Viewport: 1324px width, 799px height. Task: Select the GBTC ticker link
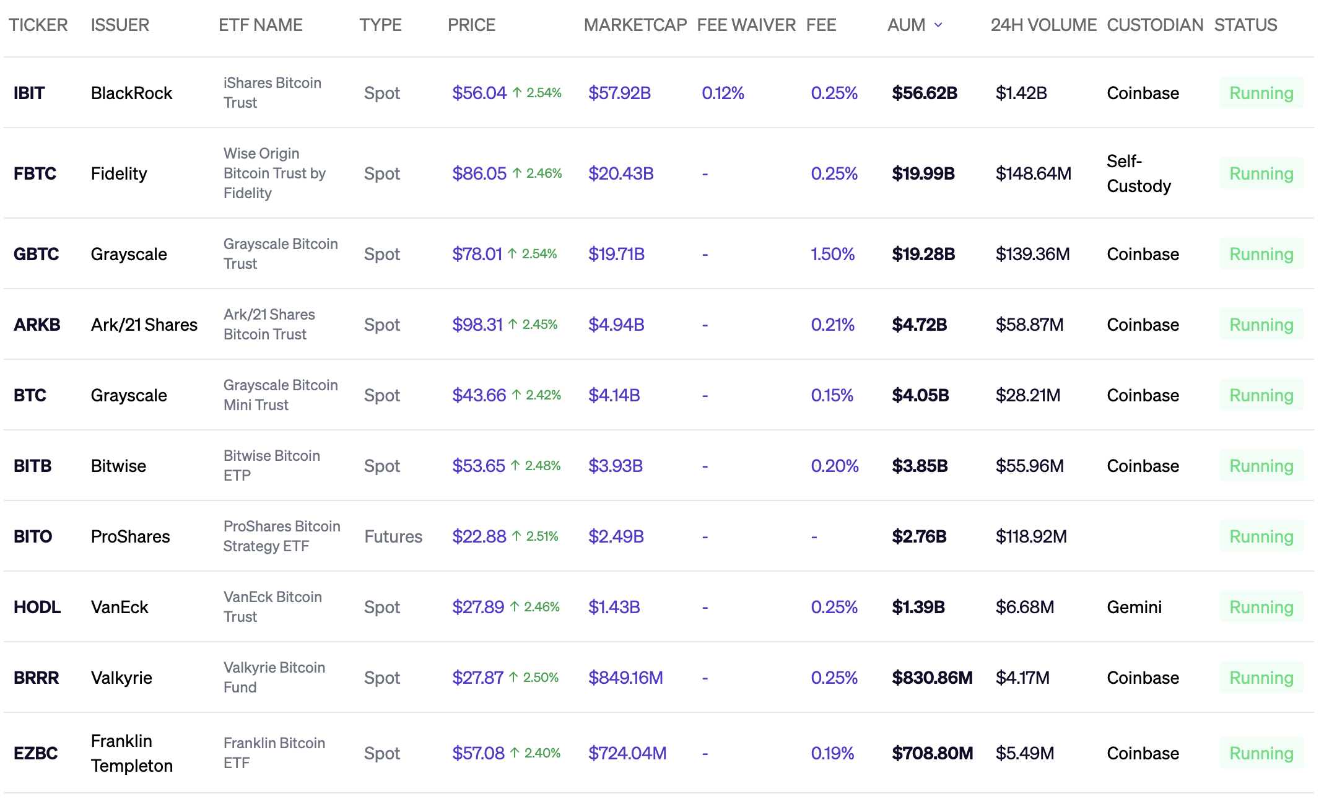pos(36,254)
